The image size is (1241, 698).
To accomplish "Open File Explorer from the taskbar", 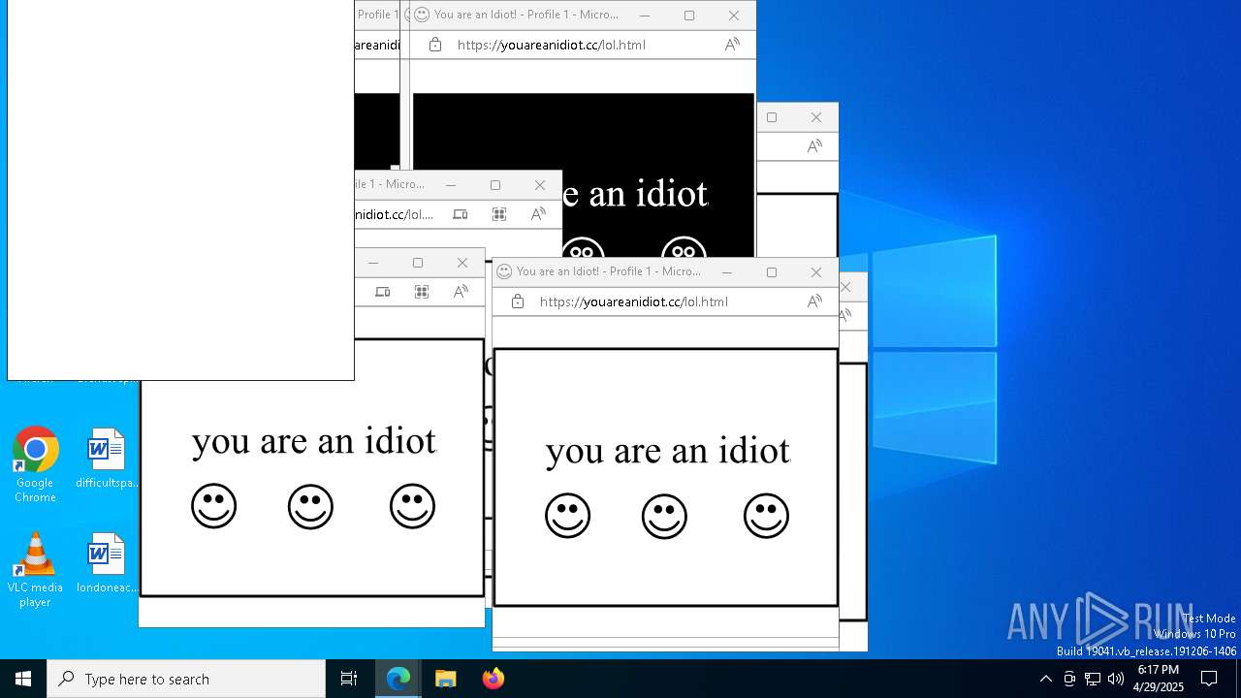I will (446, 679).
